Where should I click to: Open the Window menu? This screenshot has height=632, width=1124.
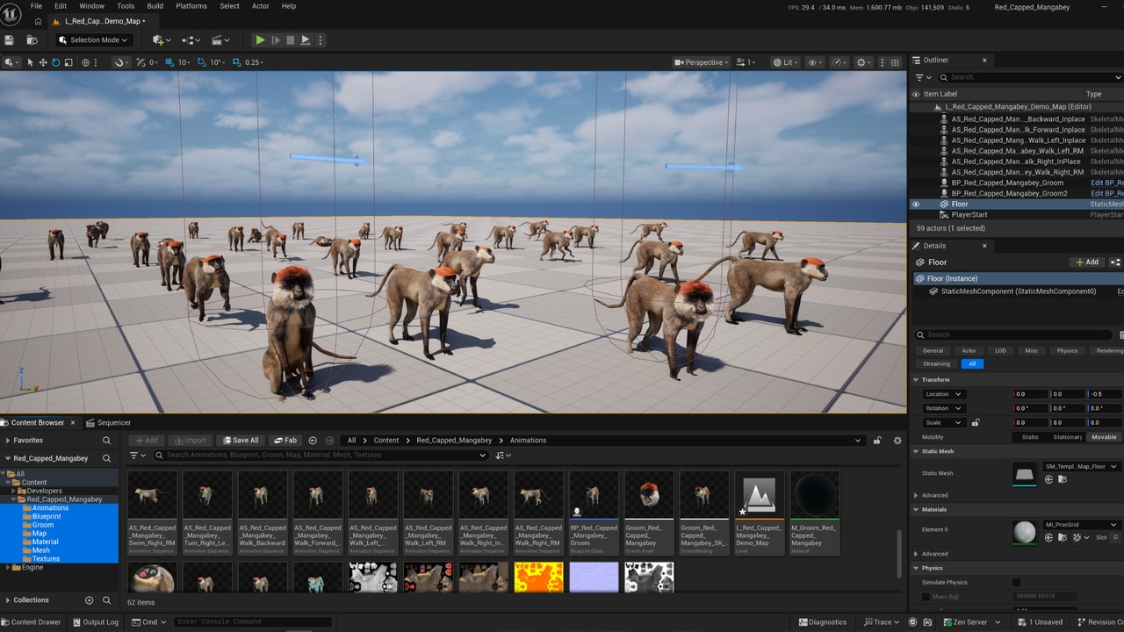point(92,6)
